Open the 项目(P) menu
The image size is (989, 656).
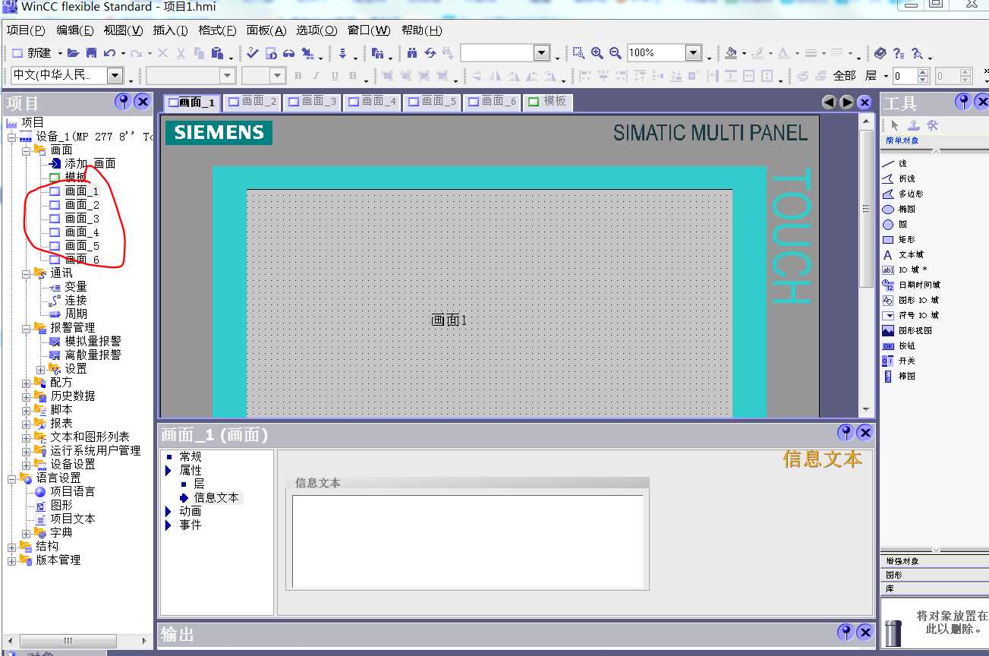pyautogui.click(x=26, y=30)
